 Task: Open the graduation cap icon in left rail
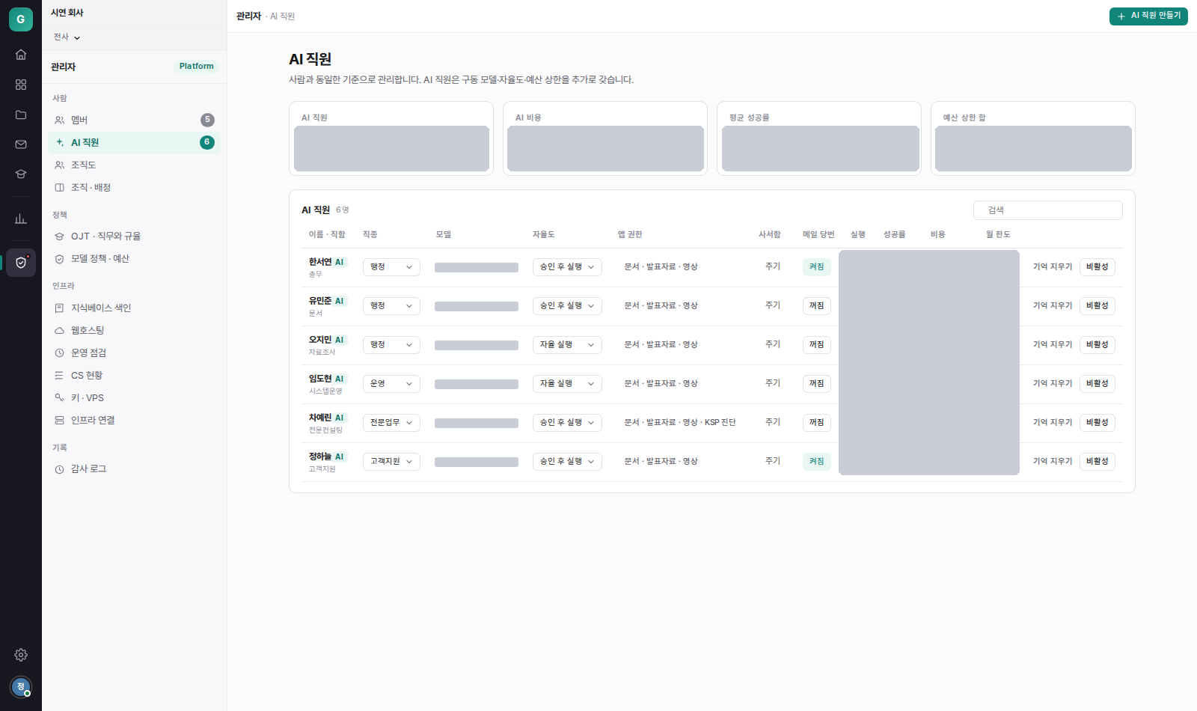pos(21,174)
